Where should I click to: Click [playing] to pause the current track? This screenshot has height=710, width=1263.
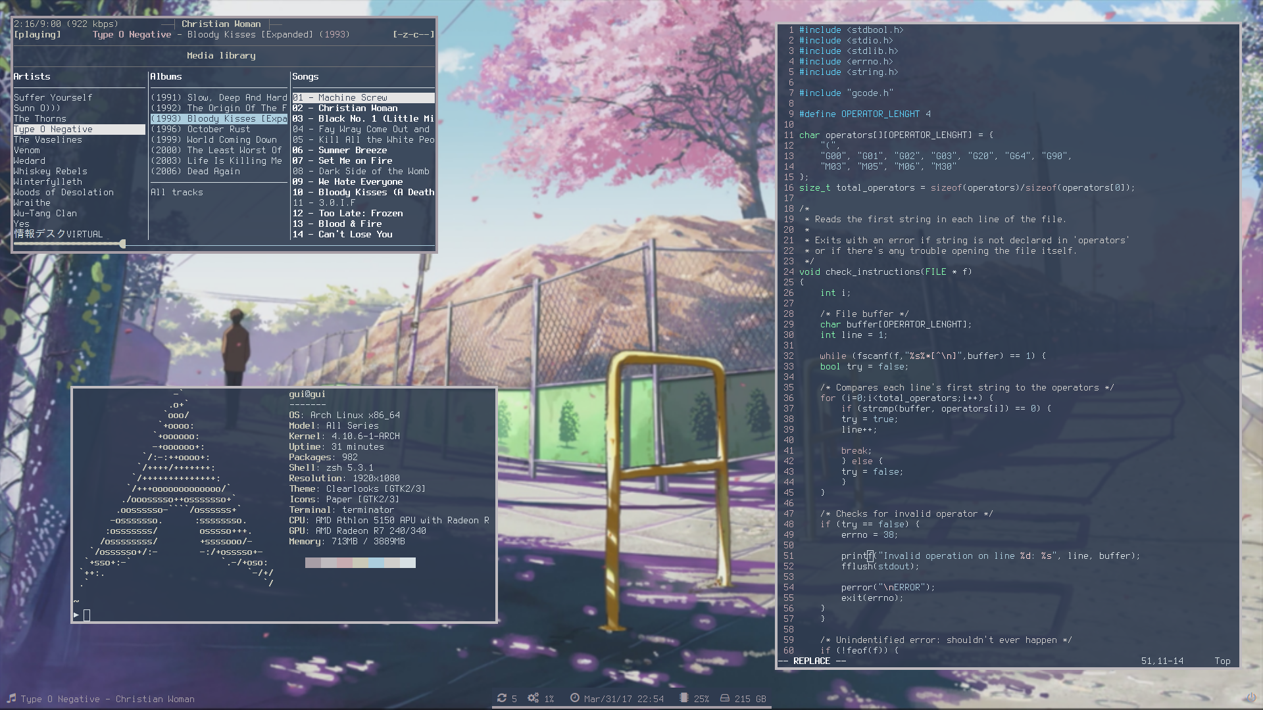(37, 34)
